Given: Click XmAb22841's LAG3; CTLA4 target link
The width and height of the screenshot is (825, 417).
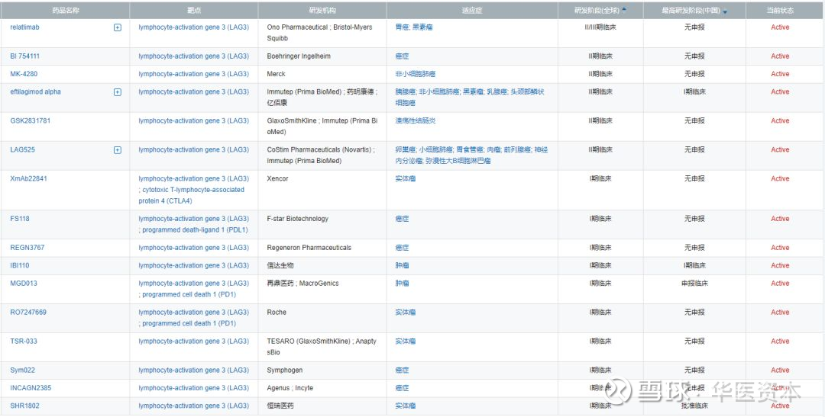Looking at the screenshot, I should tap(193, 190).
